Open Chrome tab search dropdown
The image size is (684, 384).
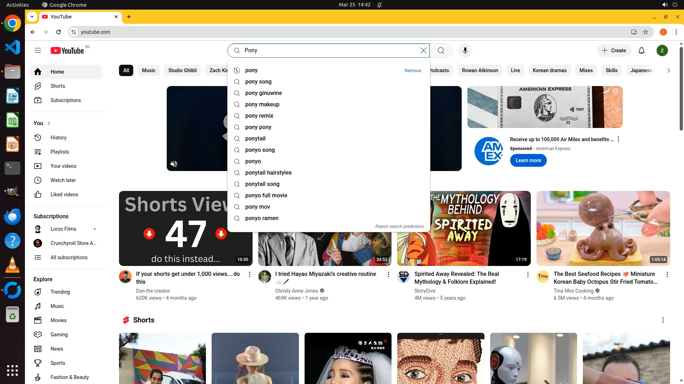pos(32,17)
